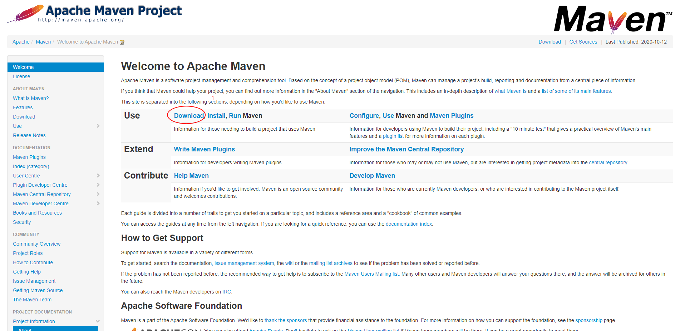Click the Maven Plugins link in heading
Screen dimensions: 680x331
(452, 116)
